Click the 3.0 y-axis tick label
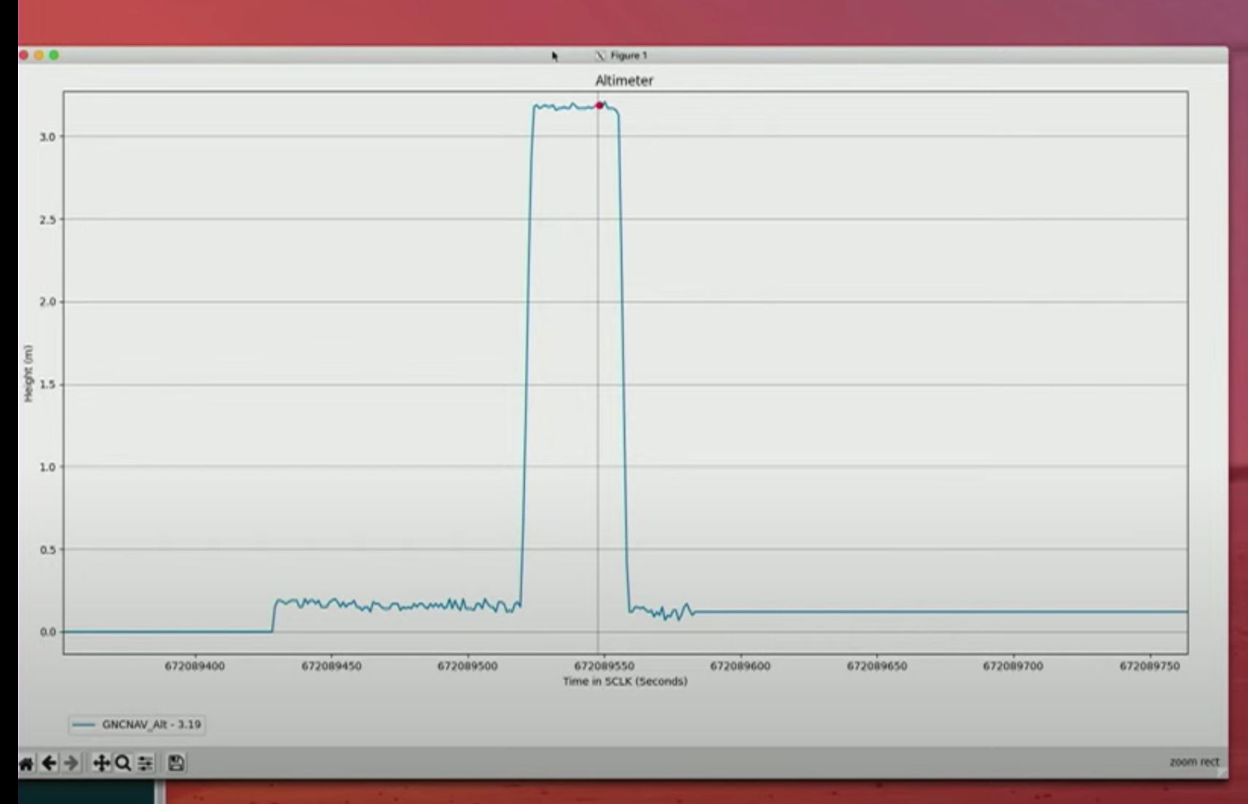Viewport: 1248px width, 804px height. (47, 137)
